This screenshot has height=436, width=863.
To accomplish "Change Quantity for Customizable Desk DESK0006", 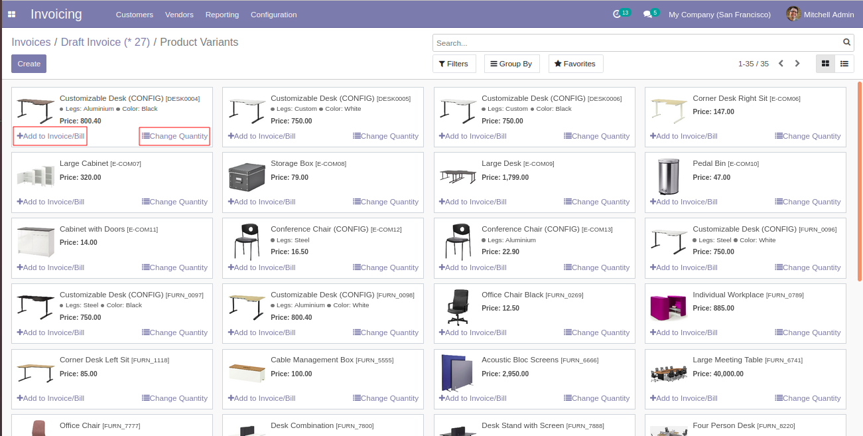I will [x=597, y=136].
